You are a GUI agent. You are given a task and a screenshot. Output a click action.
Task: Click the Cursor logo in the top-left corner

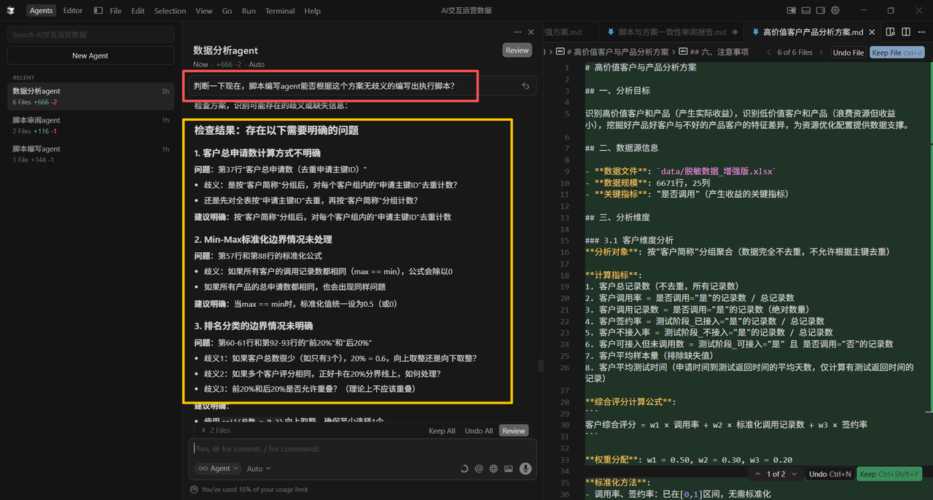tap(9, 10)
